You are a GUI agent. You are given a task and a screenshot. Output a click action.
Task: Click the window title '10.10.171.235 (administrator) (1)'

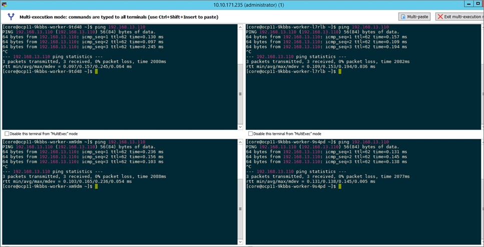[249, 5]
